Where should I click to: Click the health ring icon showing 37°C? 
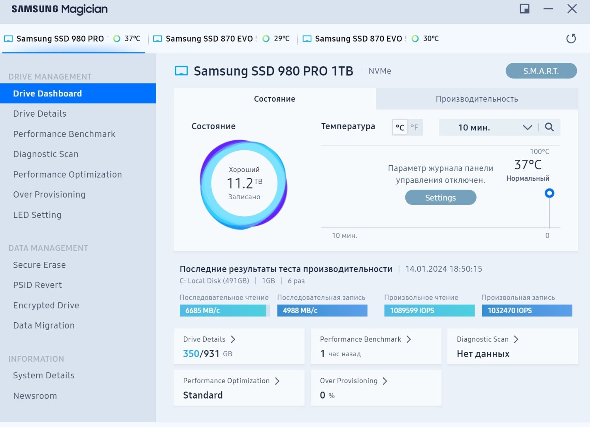click(x=117, y=39)
